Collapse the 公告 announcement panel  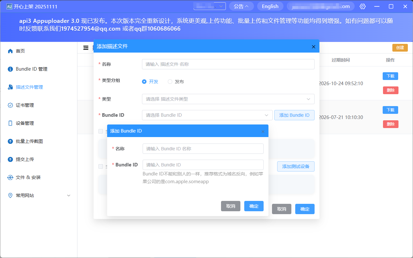click(241, 6)
